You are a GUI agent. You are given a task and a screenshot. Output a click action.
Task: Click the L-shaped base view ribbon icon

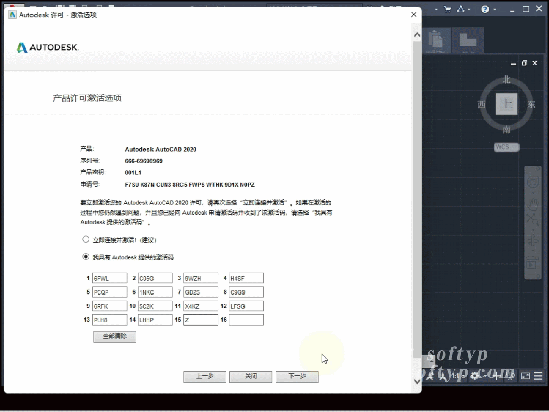point(468,39)
